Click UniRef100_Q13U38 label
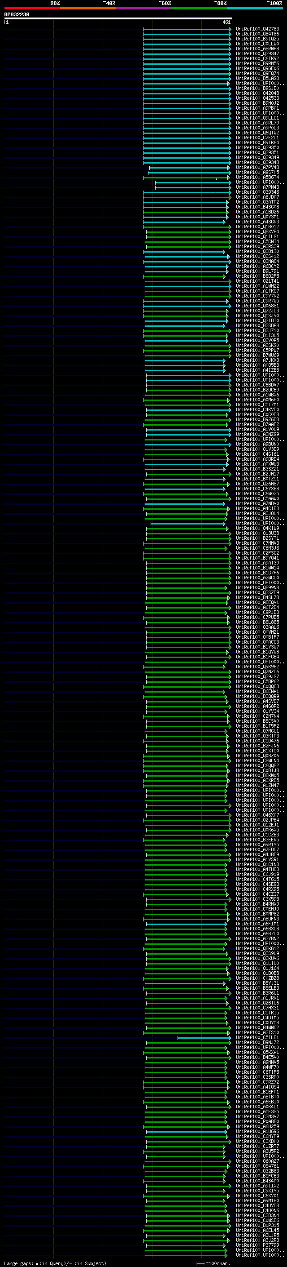The image size is (287, 1267). point(257,533)
